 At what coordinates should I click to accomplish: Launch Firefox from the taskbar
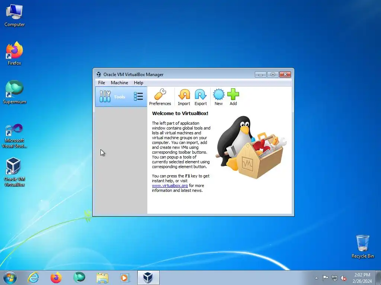(56, 278)
